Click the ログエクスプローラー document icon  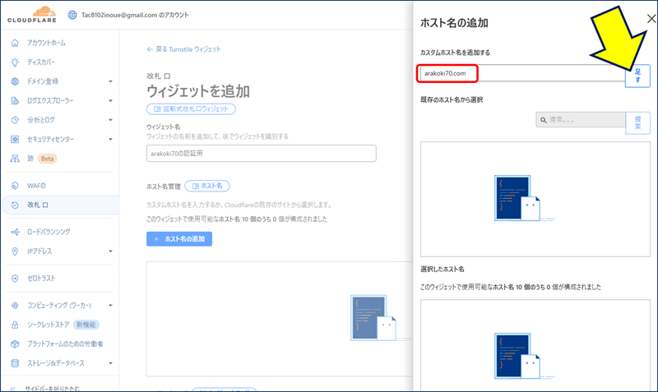pyautogui.click(x=15, y=100)
